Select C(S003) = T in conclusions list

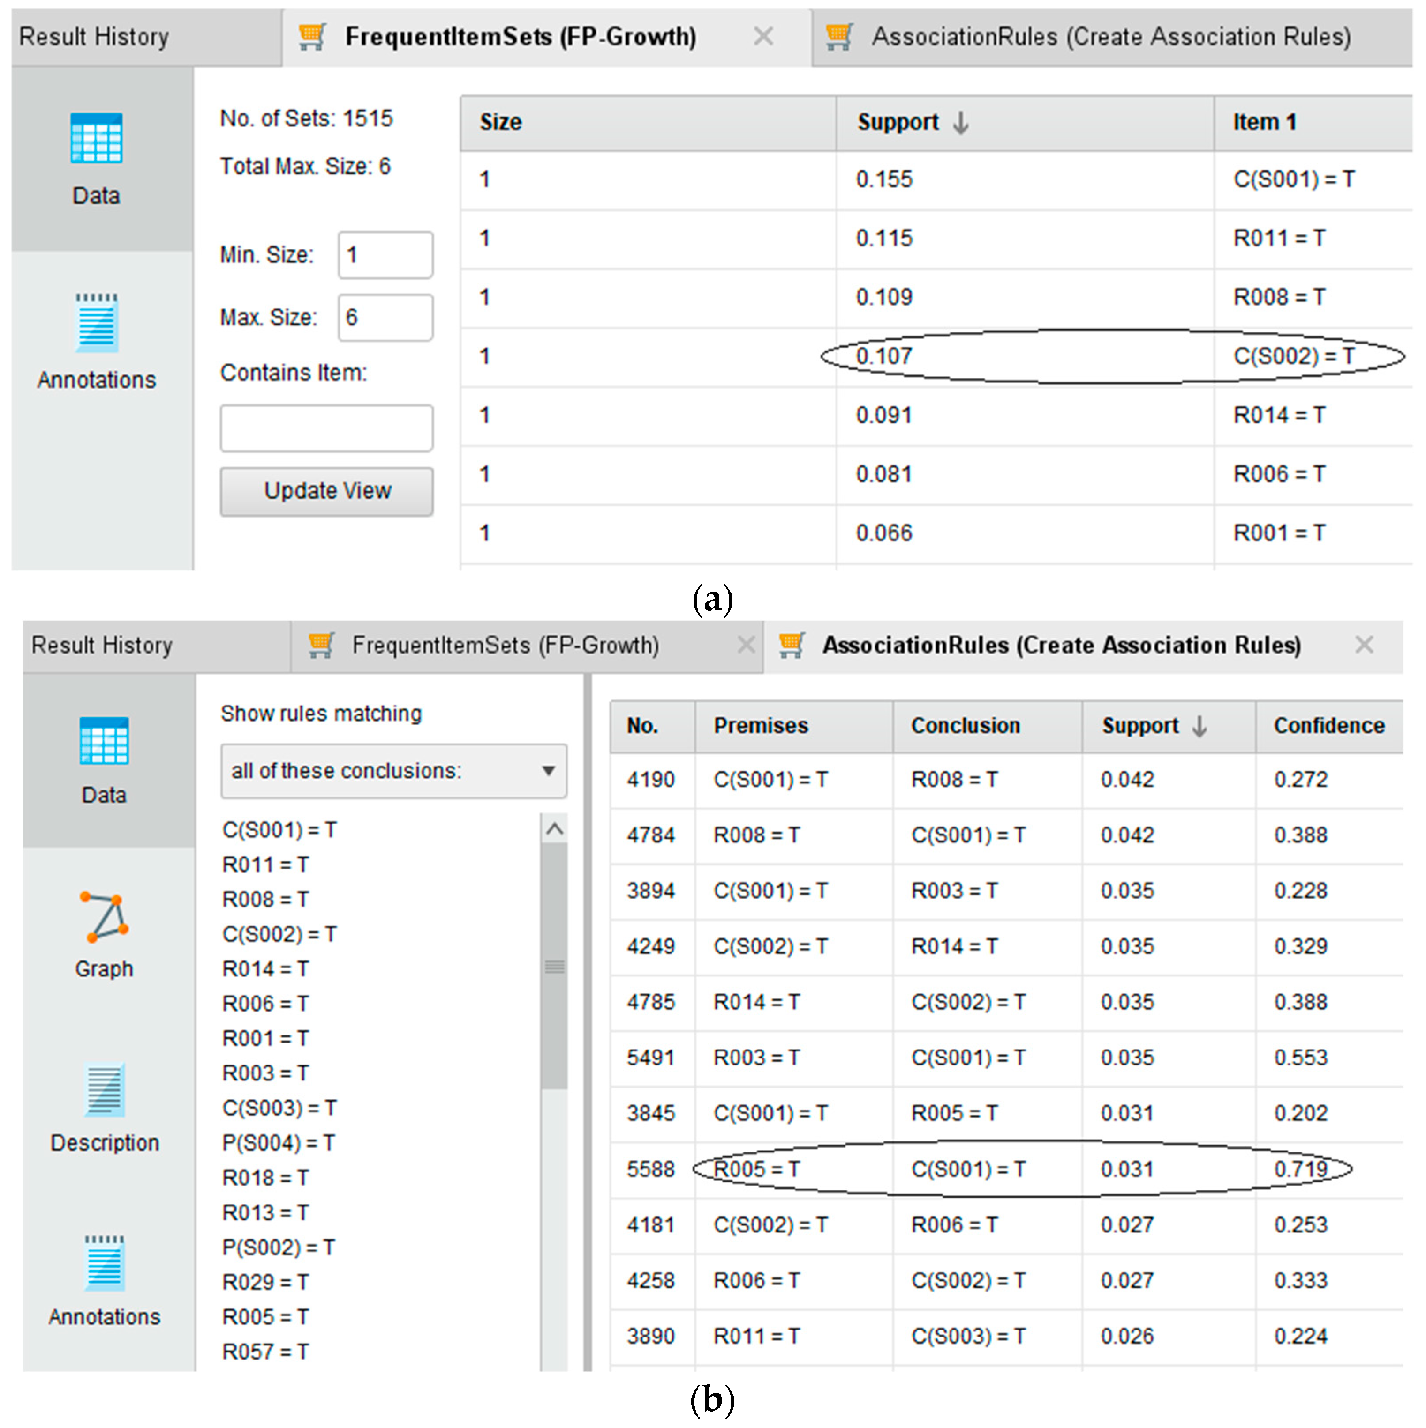pos(279,1107)
